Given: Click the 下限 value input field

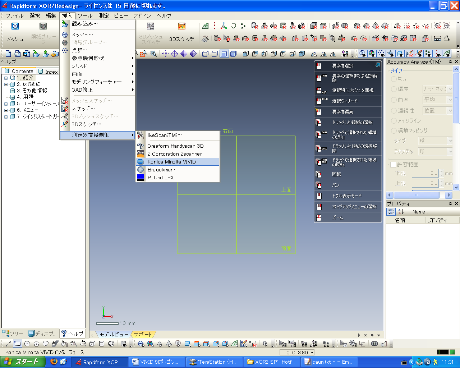Looking at the screenshot, I should (x=425, y=173).
